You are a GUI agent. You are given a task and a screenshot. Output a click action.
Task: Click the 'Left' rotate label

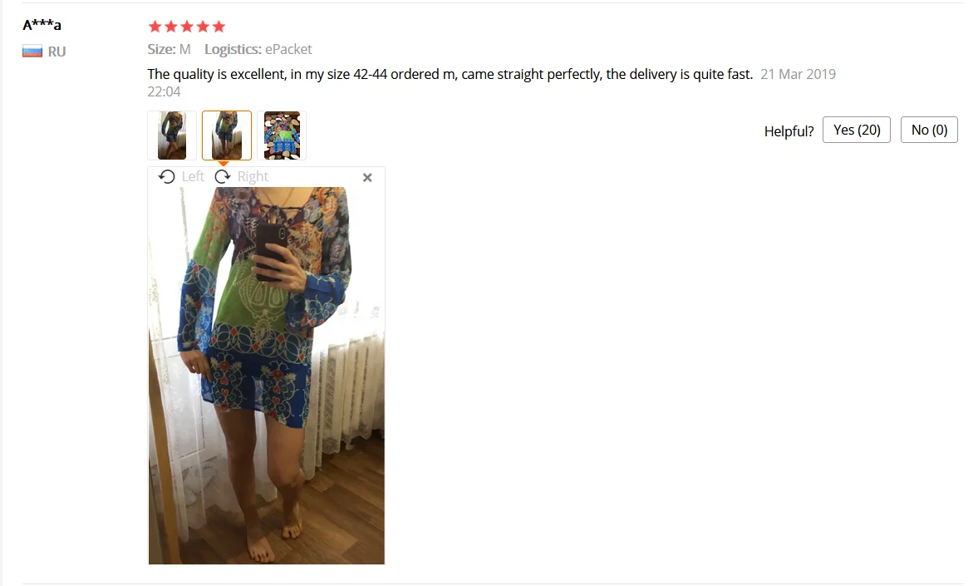coord(193,176)
